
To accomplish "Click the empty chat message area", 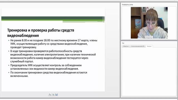I will pyautogui.click(x=149, y=72).
